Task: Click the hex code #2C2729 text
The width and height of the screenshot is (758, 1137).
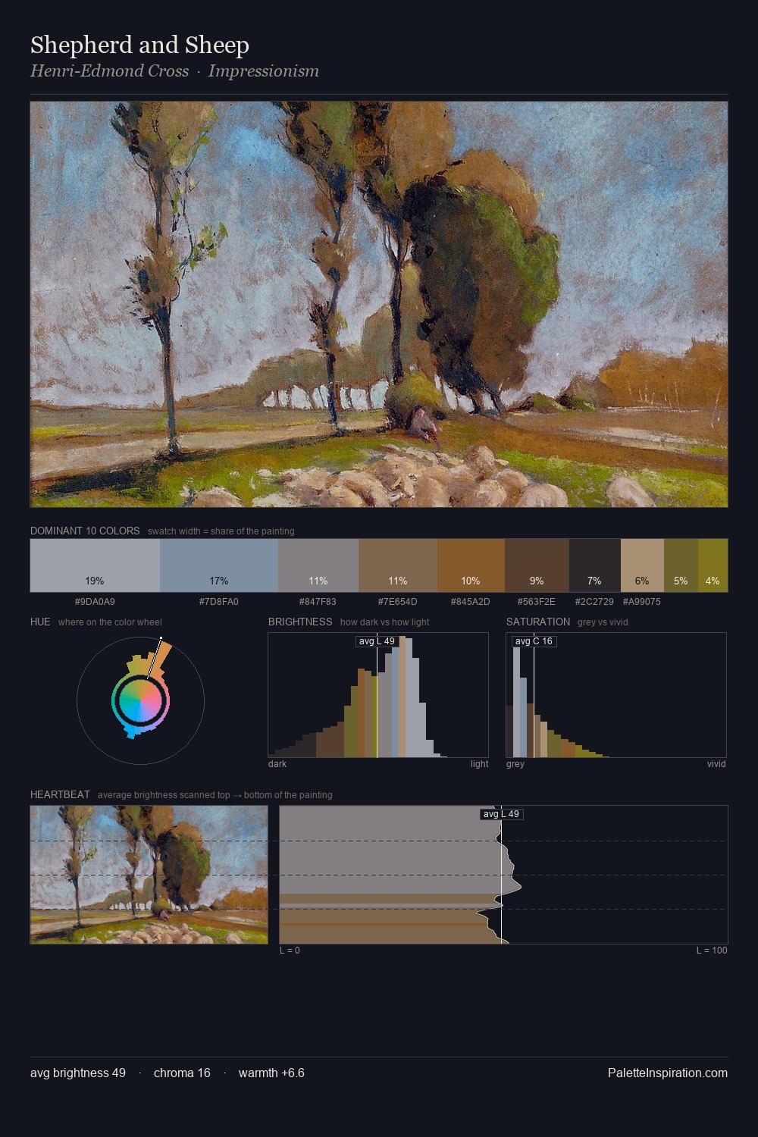Action: (x=594, y=602)
